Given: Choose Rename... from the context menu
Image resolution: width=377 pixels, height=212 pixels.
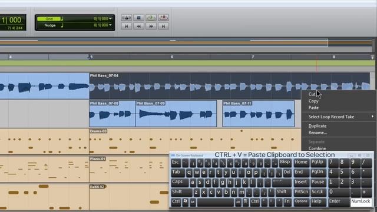Looking at the screenshot, I should pos(318,132).
